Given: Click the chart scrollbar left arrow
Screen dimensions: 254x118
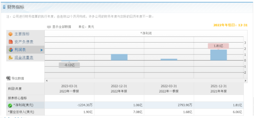Looking at the screenshot, I should click(x=47, y=80).
